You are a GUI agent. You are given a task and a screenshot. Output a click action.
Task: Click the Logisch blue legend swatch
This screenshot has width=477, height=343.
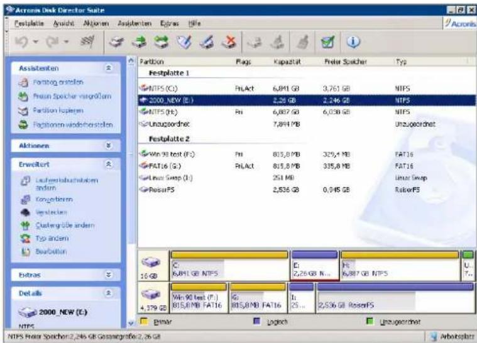[x=257, y=321]
